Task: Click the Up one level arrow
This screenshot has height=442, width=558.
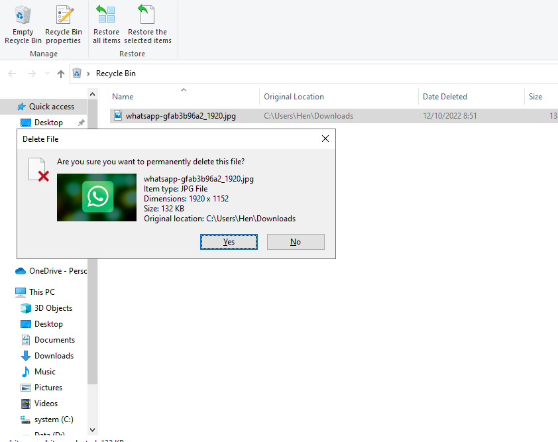Action: 61,74
